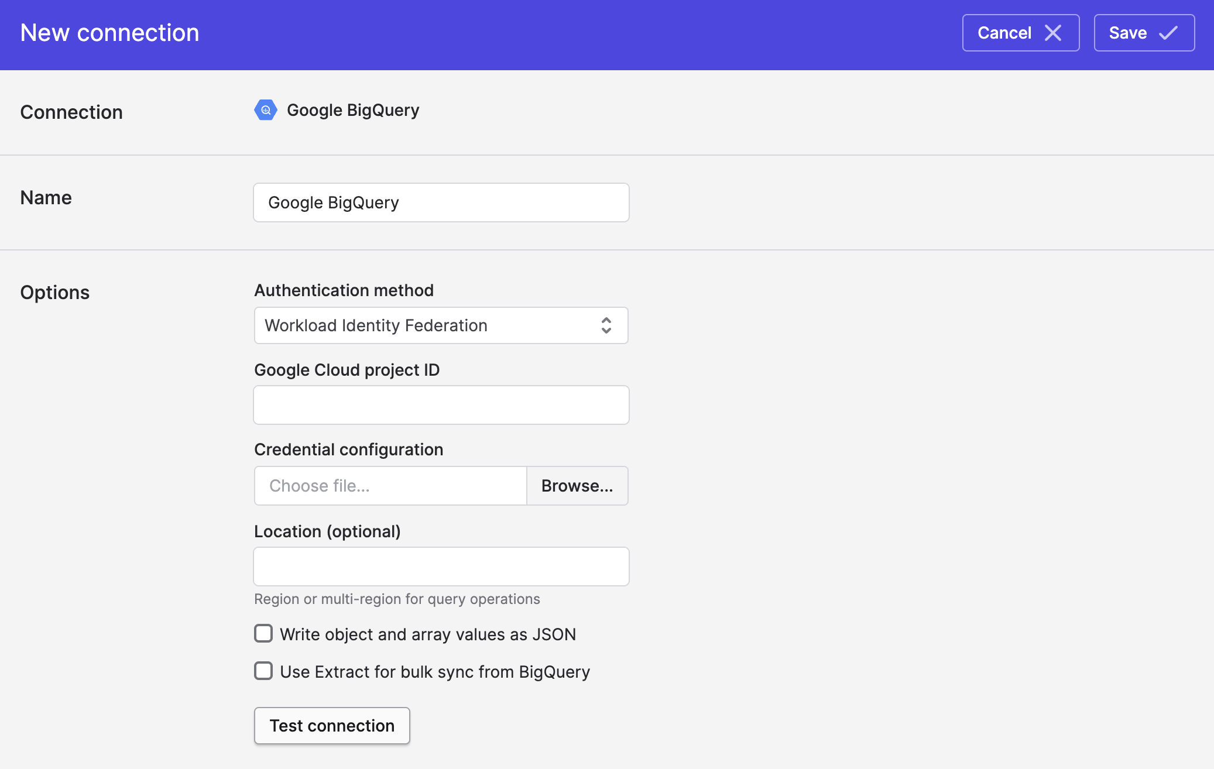Focus the Name text field
1214x769 pixels.
point(440,202)
